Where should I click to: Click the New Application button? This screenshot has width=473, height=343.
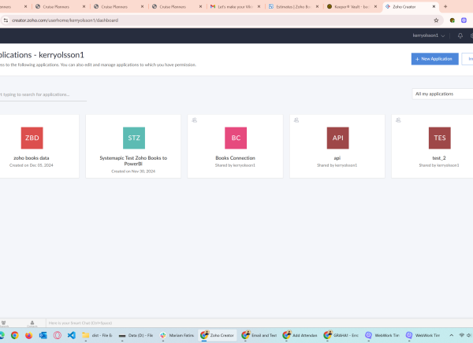434,59
